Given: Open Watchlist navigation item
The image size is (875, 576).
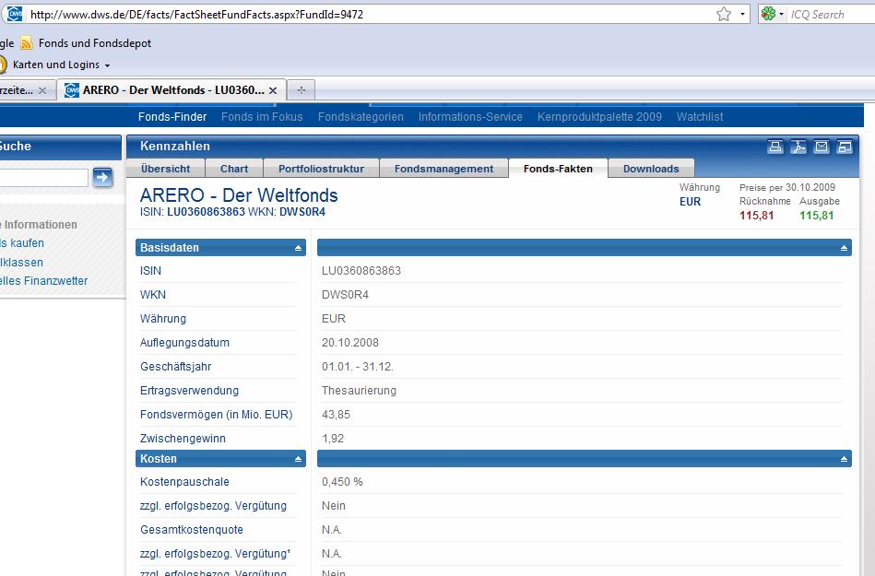Looking at the screenshot, I should coord(700,116).
